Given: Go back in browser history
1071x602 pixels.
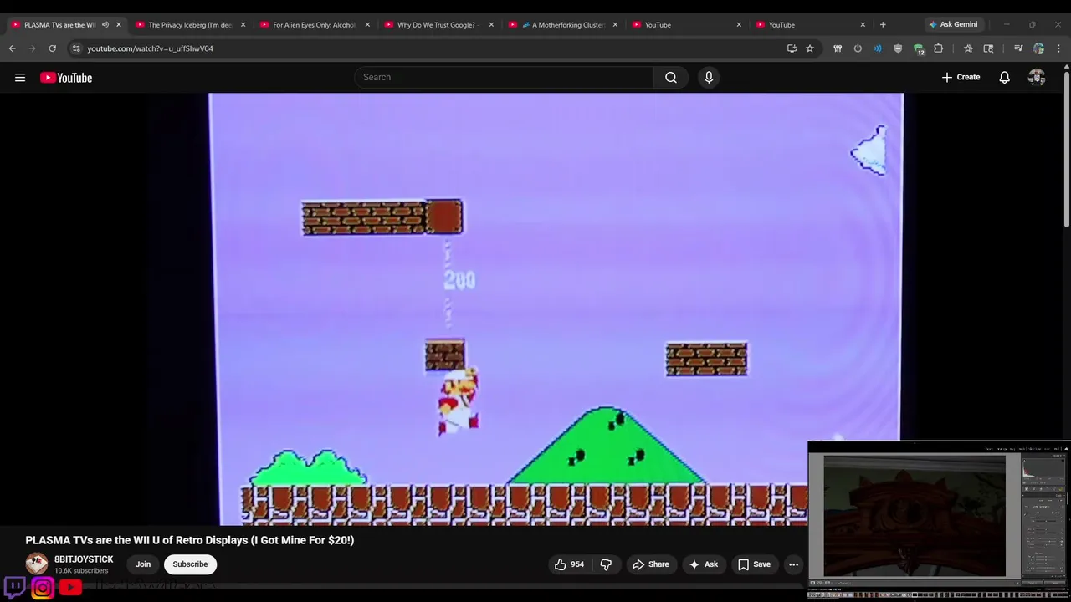Looking at the screenshot, I should [12, 48].
